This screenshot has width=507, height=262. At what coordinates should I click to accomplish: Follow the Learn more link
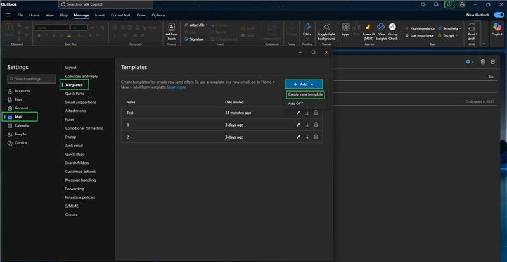(x=177, y=87)
